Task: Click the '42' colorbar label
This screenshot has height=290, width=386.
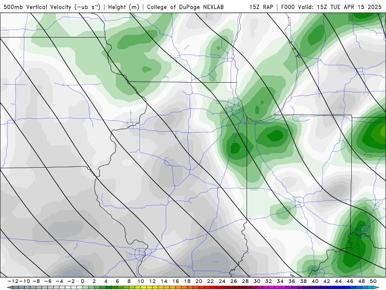Action: point(327,281)
